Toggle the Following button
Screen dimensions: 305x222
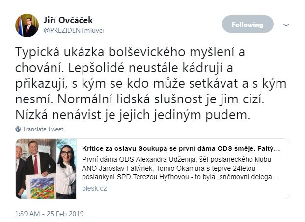[x=248, y=24]
